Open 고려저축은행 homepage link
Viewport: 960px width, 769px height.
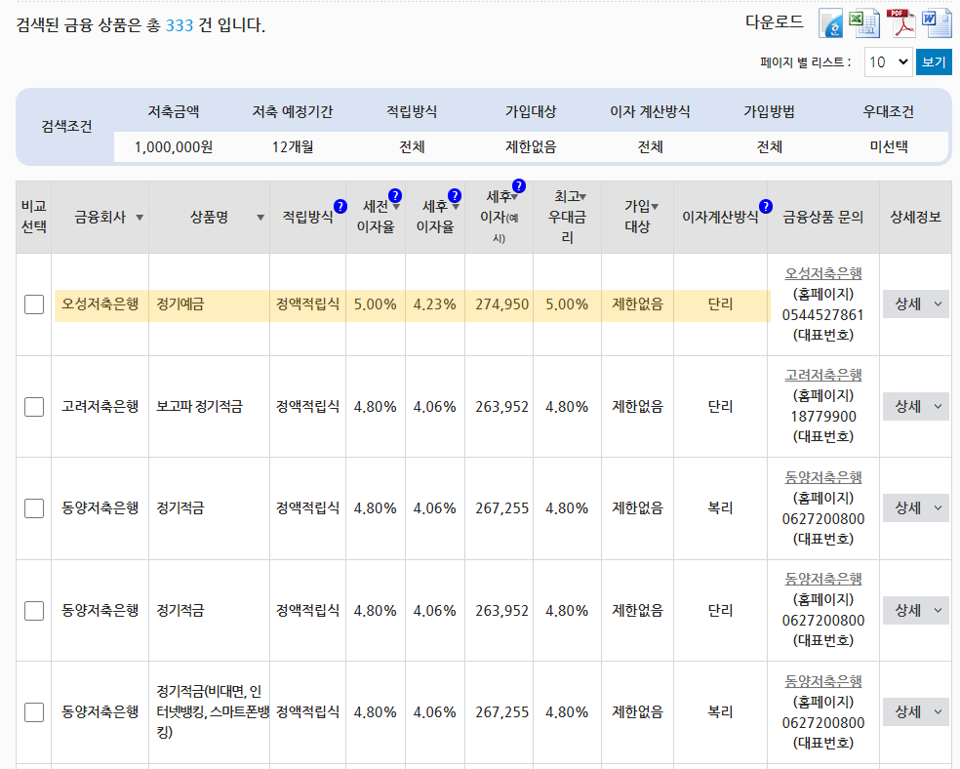tap(823, 375)
